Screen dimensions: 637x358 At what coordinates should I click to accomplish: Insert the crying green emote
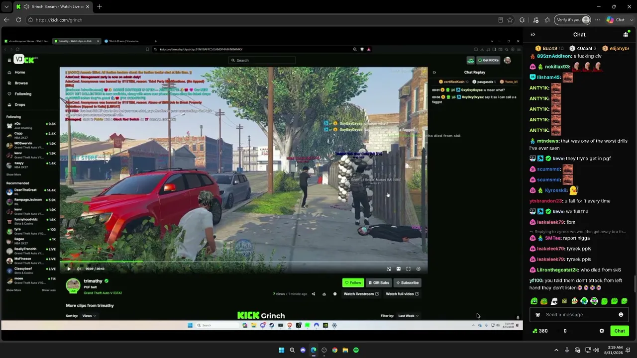(584, 301)
